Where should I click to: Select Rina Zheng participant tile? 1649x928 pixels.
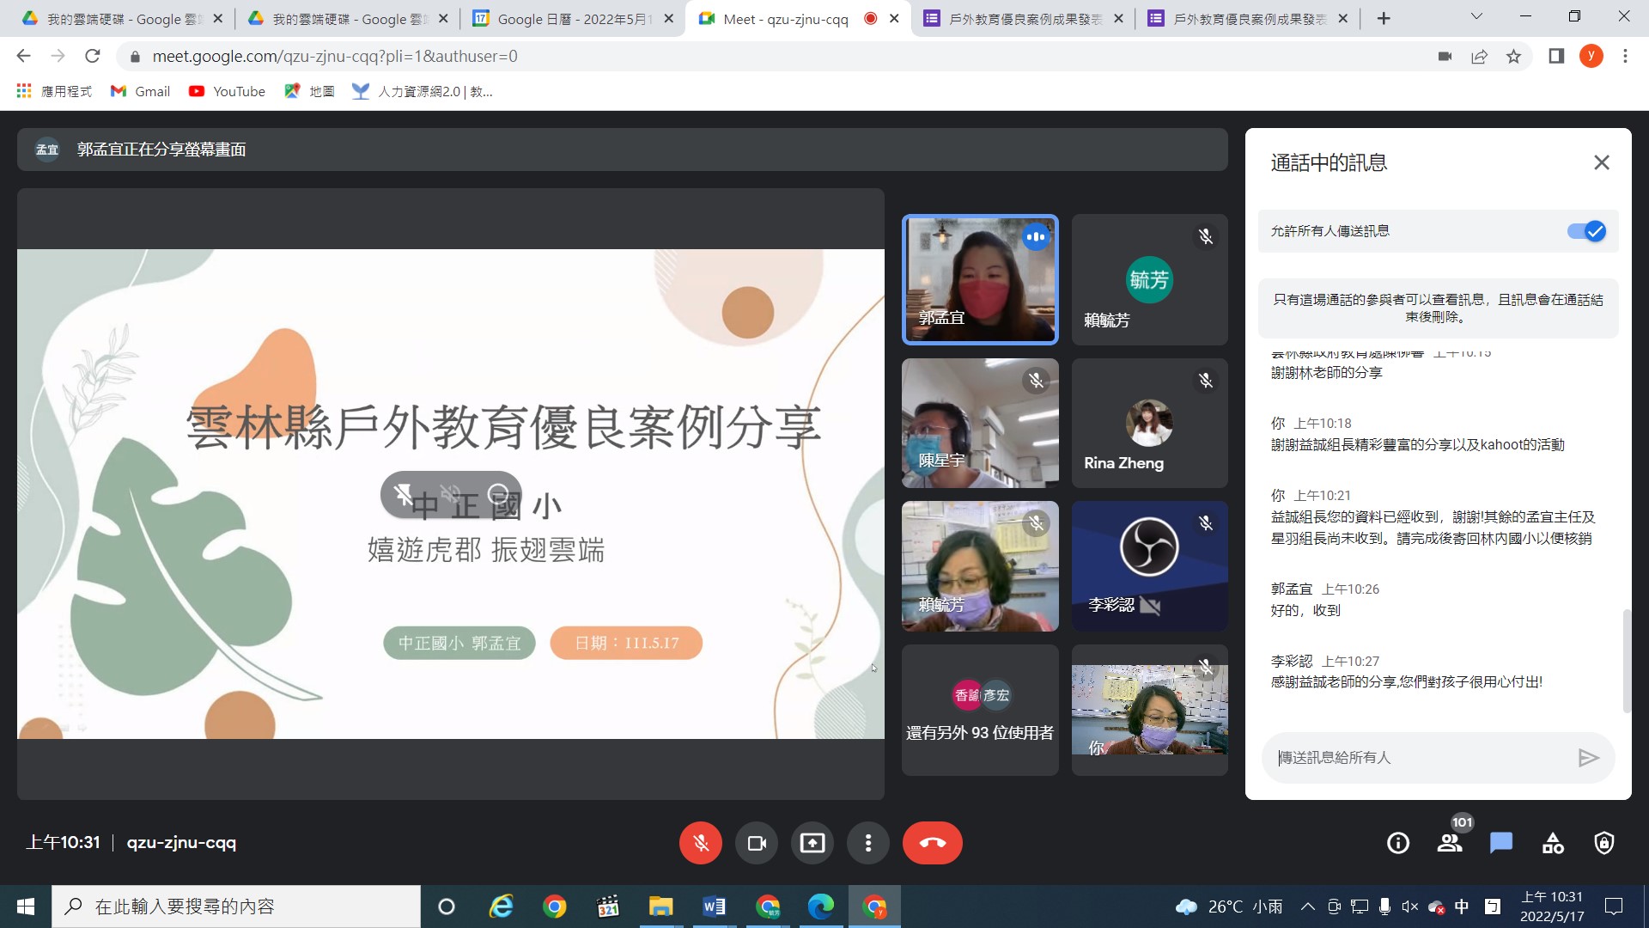[1149, 423]
